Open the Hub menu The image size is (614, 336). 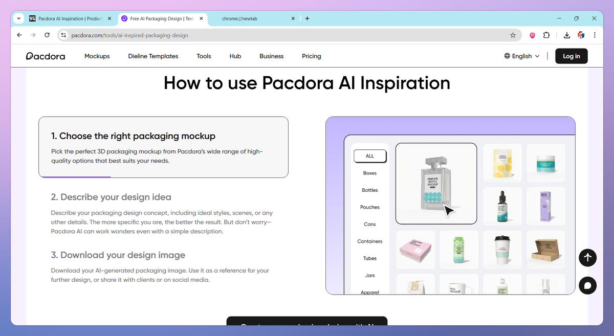pyautogui.click(x=235, y=56)
